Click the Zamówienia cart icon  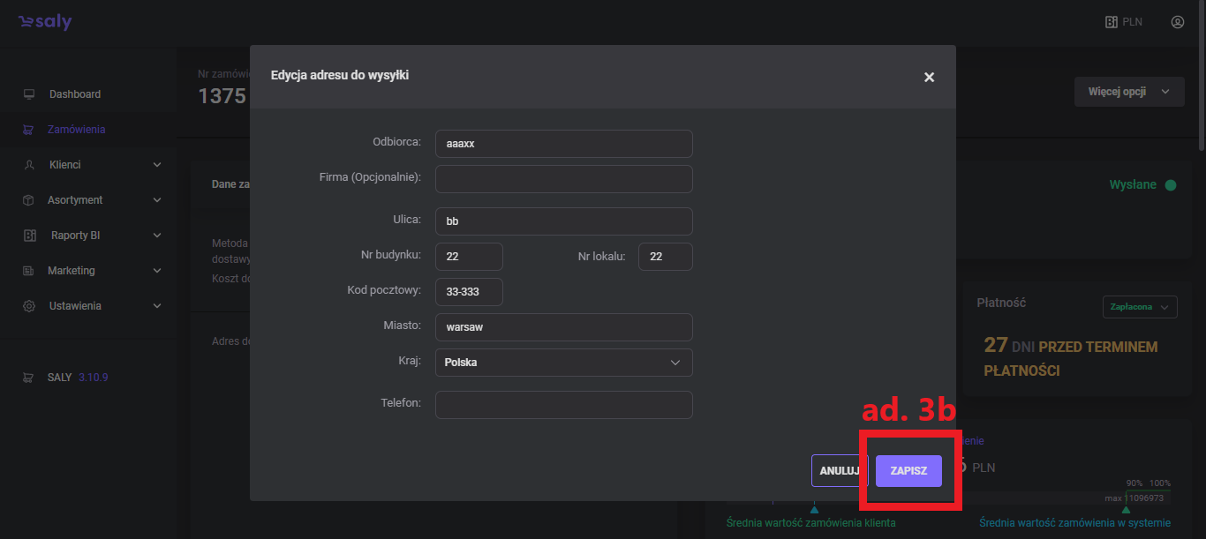[29, 130]
